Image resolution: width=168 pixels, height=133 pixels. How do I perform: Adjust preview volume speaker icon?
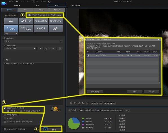[x=87, y=103]
